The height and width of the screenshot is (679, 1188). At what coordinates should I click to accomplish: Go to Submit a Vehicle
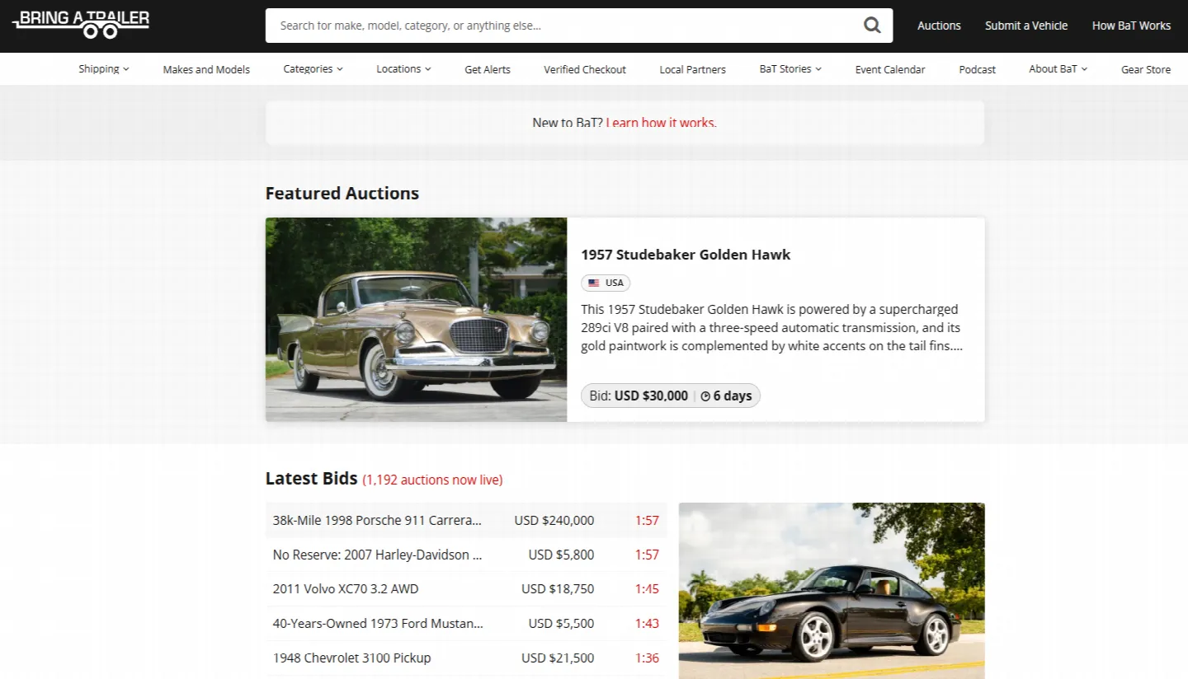[x=1026, y=26]
